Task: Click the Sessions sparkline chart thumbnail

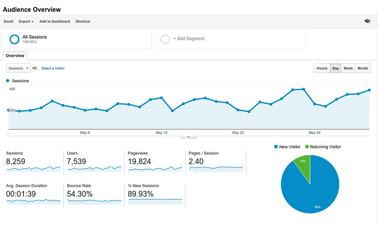Action: coord(33,169)
